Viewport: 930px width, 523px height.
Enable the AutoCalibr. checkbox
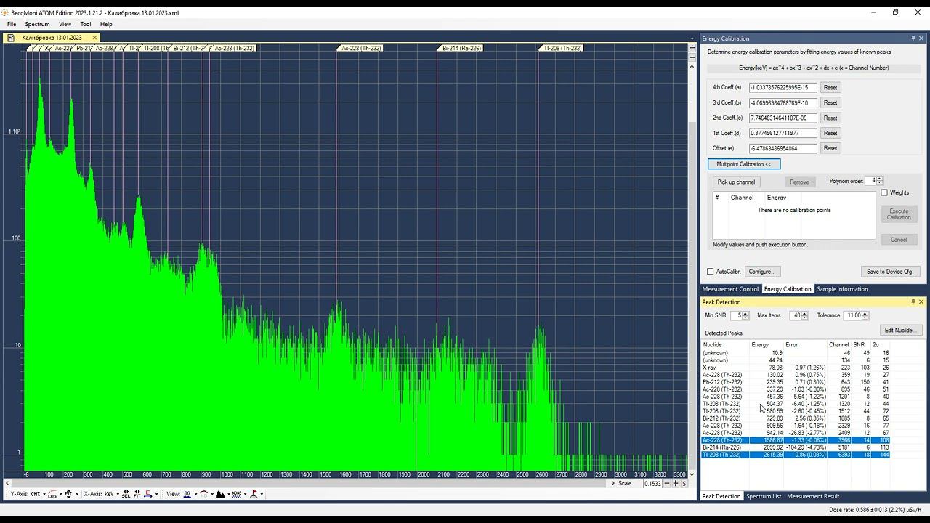click(711, 272)
